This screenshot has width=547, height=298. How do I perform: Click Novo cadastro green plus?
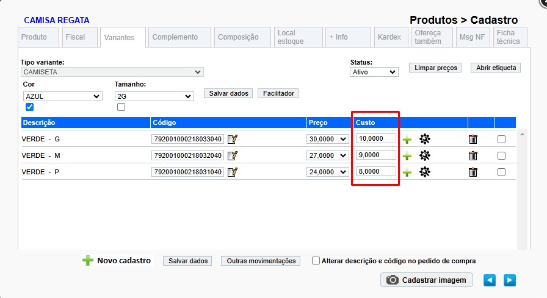pos(88,260)
